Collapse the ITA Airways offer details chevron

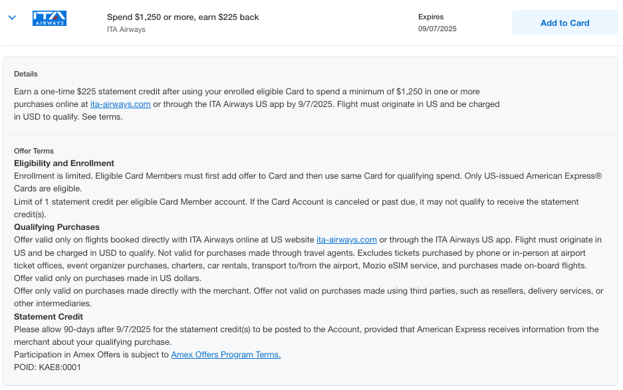pyautogui.click(x=13, y=17)
